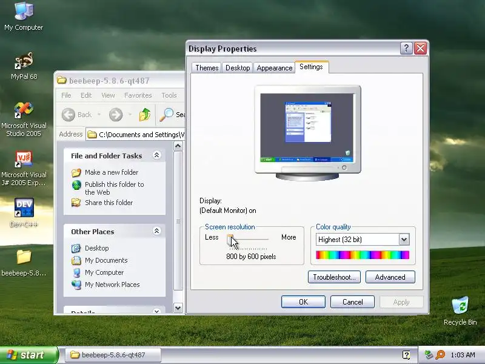
Task: Click Make a new folder link
Action: click(x=112, y=172)
